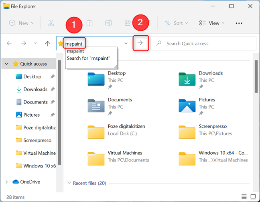The image size is (260, 202).
Task: Open the New item menu
Action: (21, 23)
